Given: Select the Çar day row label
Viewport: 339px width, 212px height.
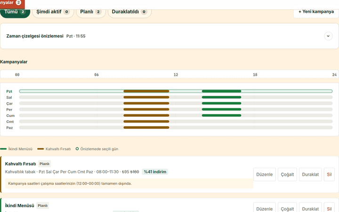Looking at the screenshot, I should tap(9, 103).
